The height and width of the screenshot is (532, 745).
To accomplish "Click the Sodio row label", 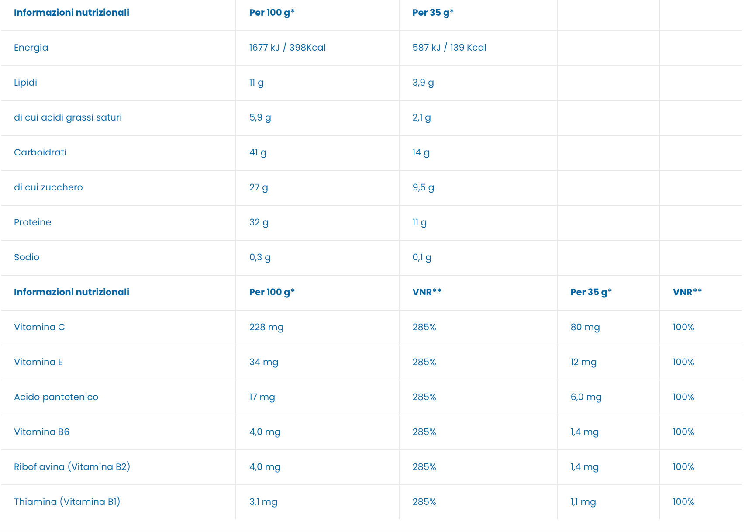I will point(27,257).
